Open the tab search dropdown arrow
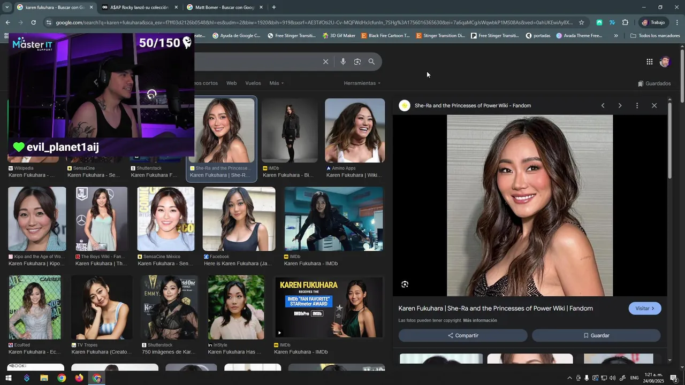Screen dimensions: 685x385 [7, 7]
